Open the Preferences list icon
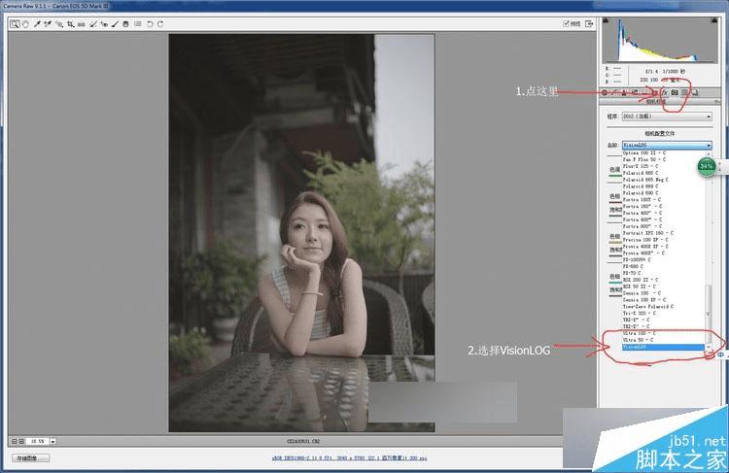The width and height of the screenshot is (729, 473). click(138, 24)
